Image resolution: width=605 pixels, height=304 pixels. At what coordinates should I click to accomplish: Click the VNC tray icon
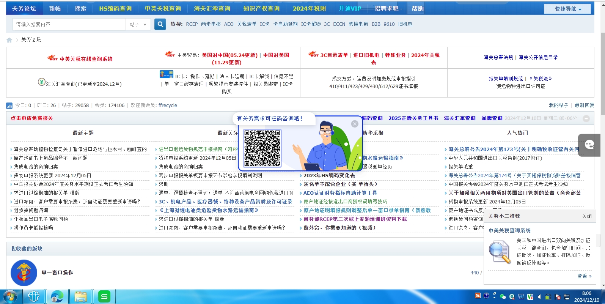pyautogui.click(x=530, y=297)
